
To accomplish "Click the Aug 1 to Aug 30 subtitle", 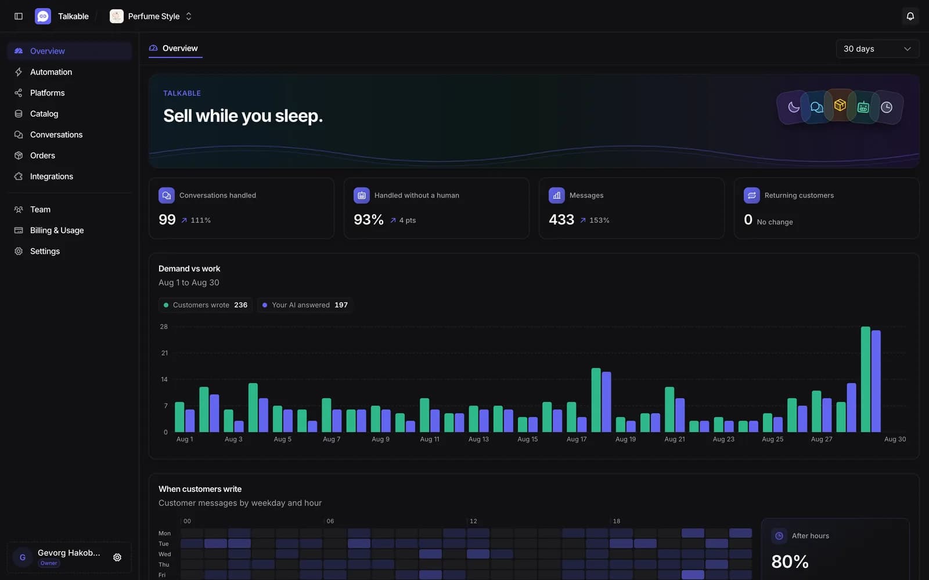I will coord(189,282).
